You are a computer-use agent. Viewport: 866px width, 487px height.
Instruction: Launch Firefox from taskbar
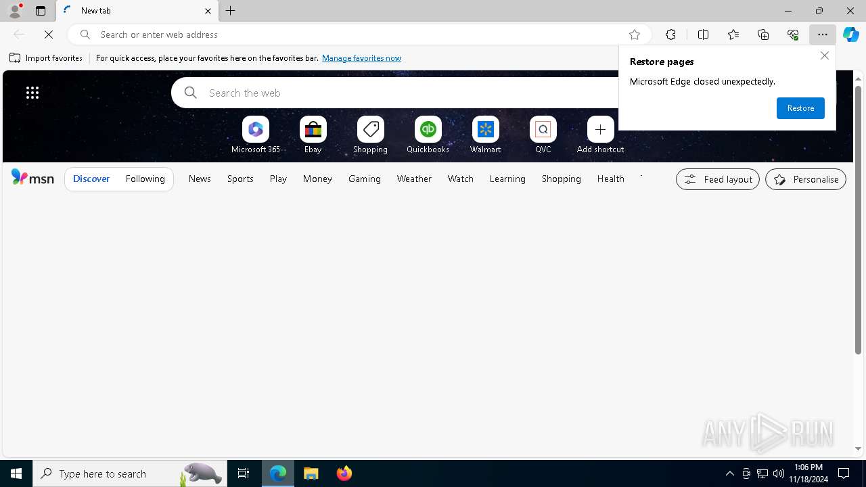(x=344, y=473)
